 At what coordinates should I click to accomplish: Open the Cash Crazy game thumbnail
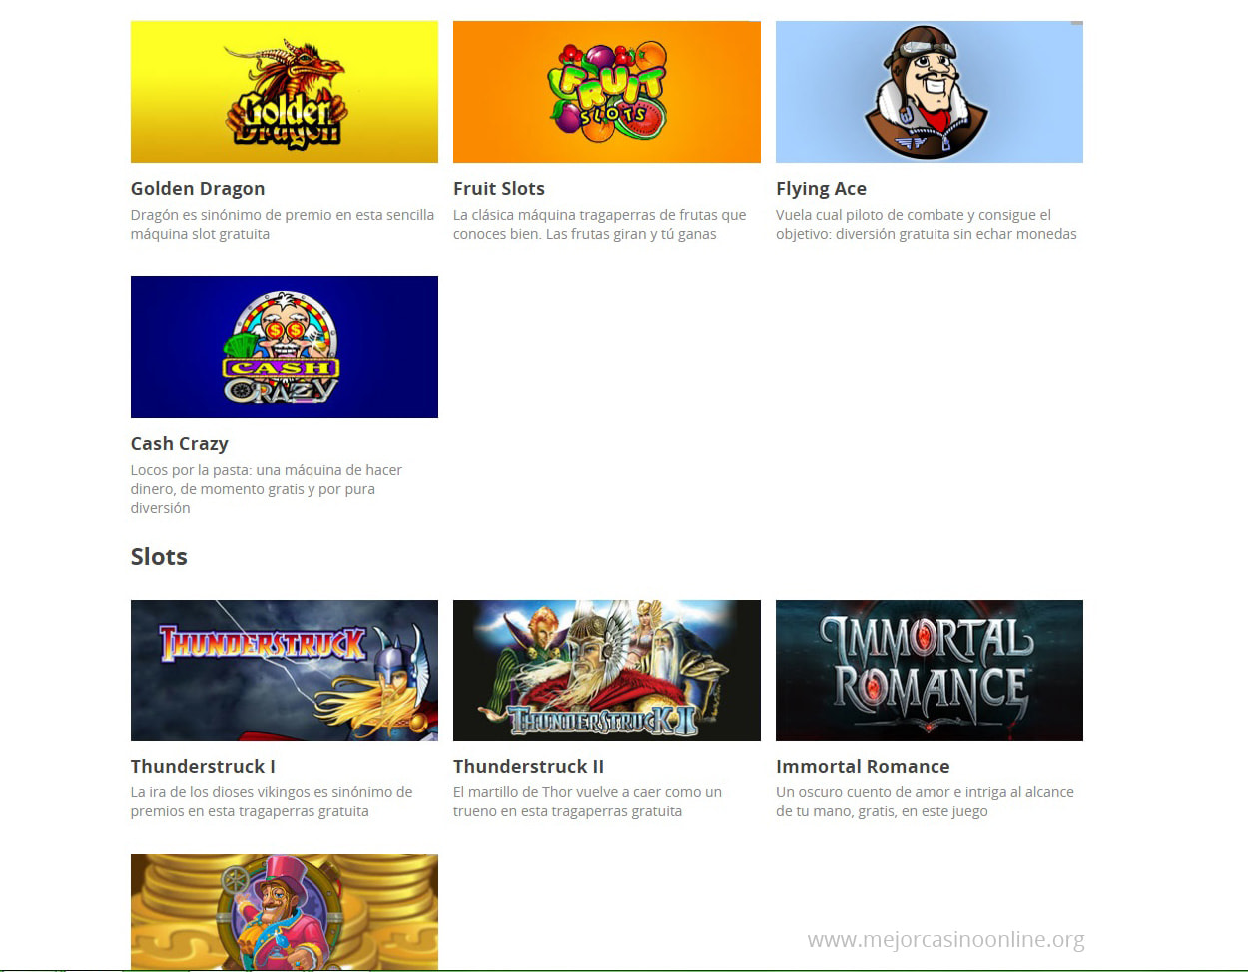285,347
